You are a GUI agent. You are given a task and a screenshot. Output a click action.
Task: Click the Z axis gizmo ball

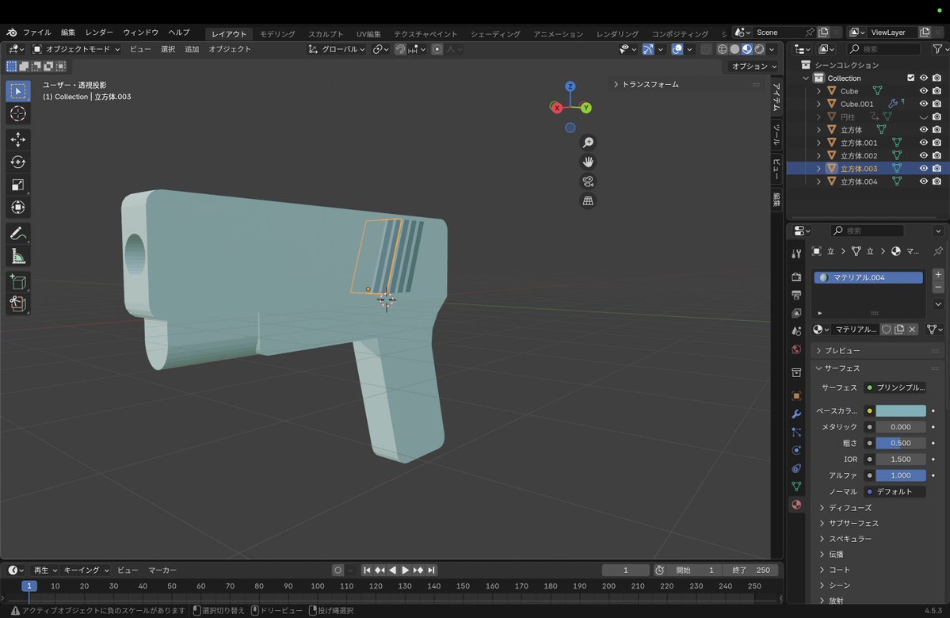click(x=570, y=86)
